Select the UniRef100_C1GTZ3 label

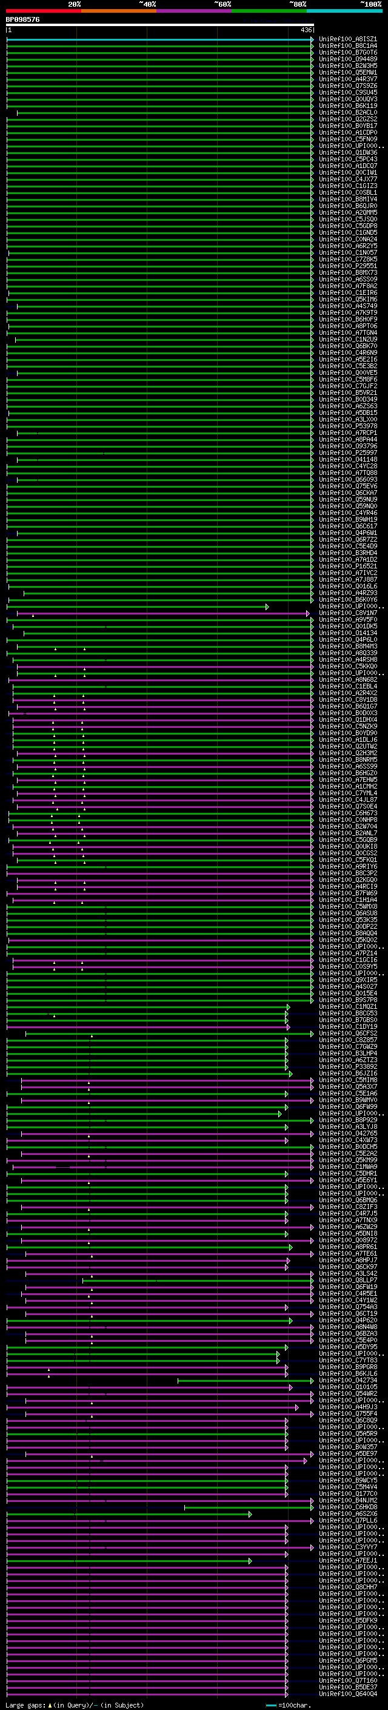click(347, 186)
